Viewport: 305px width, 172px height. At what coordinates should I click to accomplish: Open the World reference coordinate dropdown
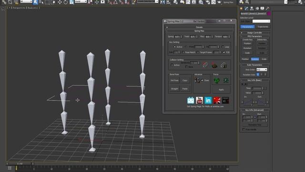(81, 1)
